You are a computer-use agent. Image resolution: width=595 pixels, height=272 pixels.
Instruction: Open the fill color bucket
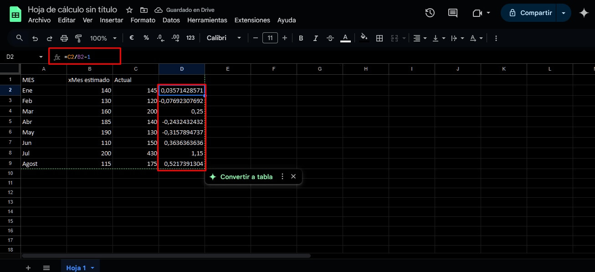click(x=364, y=38)
